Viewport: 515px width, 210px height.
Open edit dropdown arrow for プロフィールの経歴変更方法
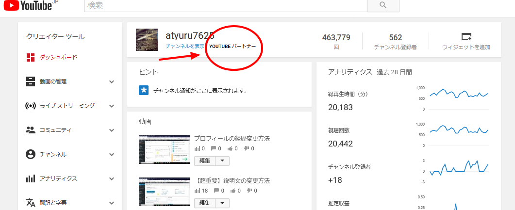coord(222,161)
